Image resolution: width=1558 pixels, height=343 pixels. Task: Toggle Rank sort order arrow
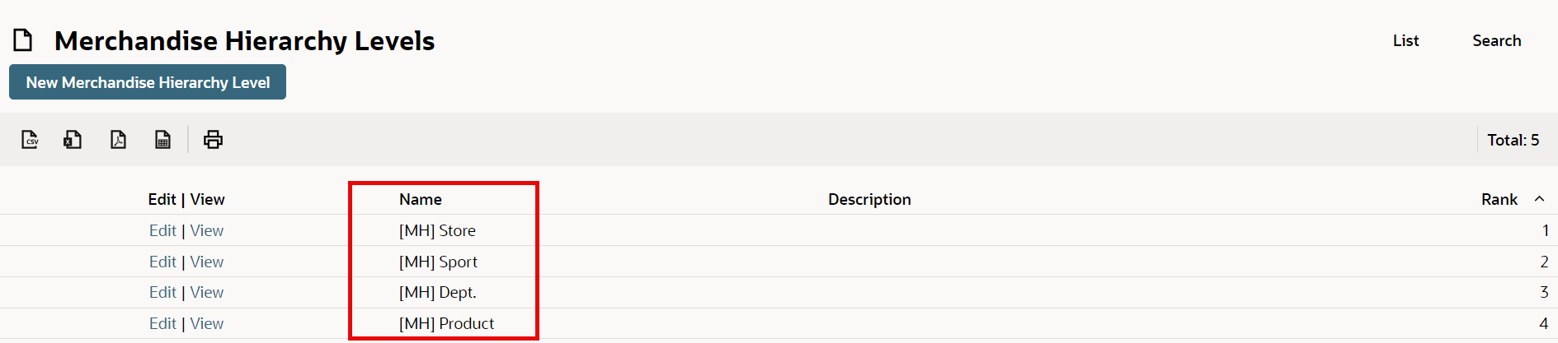coord(1539,199)
